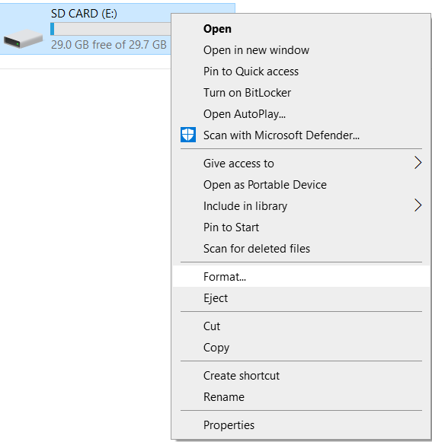
Task: Select Open in new window
Action: click(301, 50)
